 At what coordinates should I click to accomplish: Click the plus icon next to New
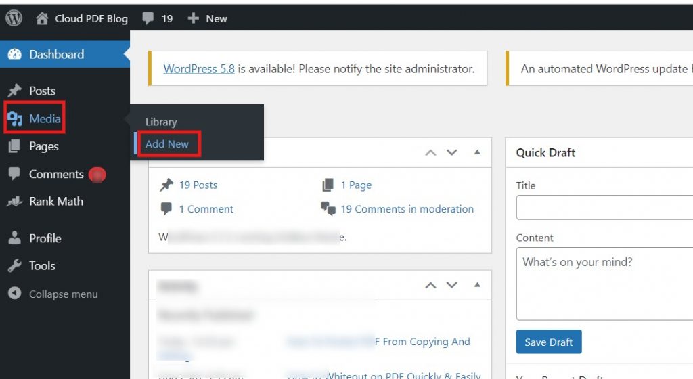(x=193, y=18)
